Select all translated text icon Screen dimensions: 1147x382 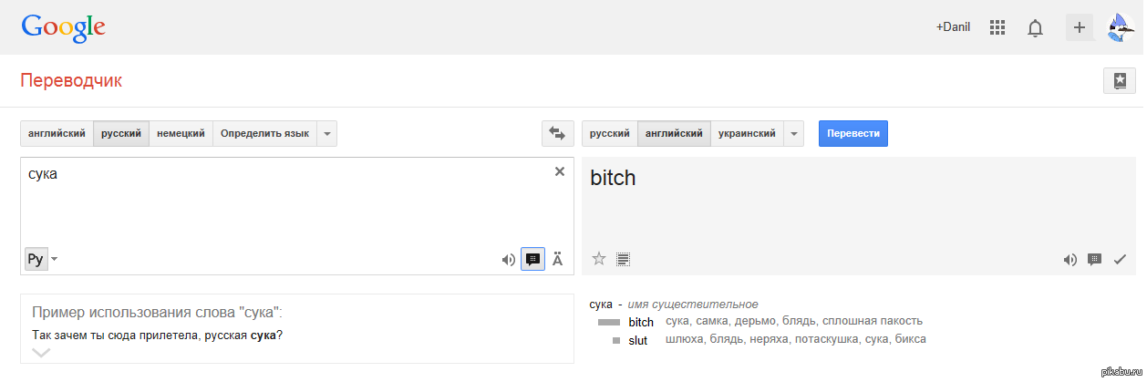[624, 259]
